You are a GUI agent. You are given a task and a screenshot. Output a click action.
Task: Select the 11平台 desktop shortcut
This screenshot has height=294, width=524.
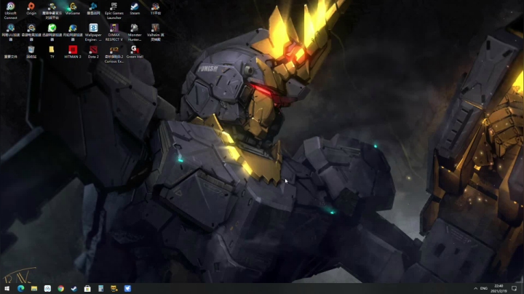click(x=156, y=8)
